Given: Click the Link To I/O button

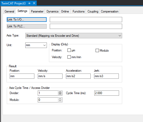Looking at the screenshot, I should (x=27, y=20).
